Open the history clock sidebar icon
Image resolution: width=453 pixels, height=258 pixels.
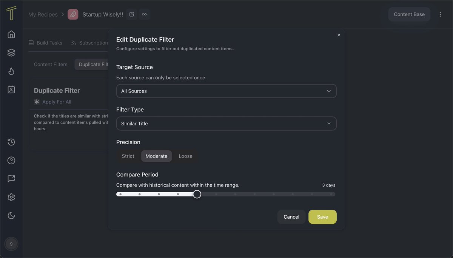point(11,142)
